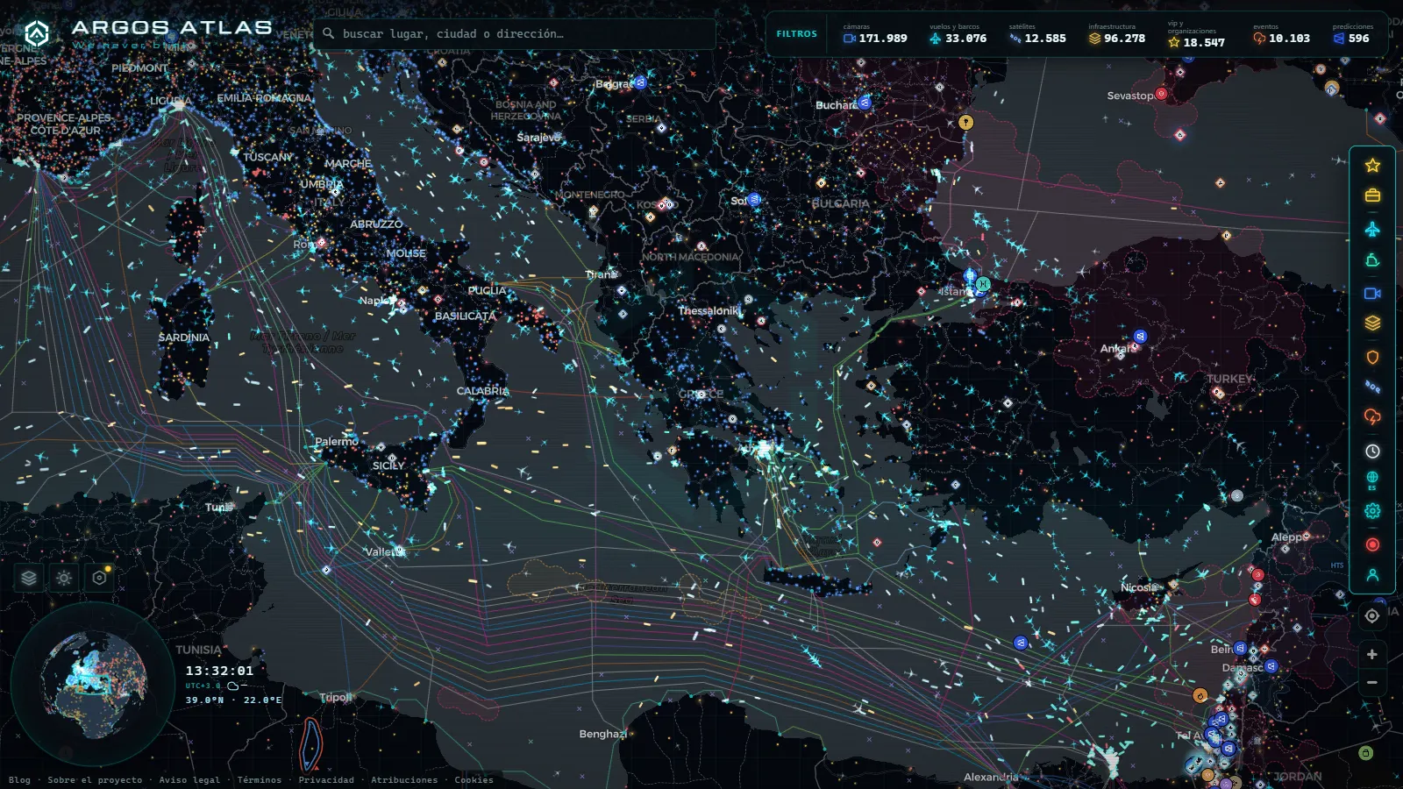The width and height of the screenshot is (1403, 789).
Task: Open the FILTROS panel
Action: pyautogui.click(x=796, y=34)
